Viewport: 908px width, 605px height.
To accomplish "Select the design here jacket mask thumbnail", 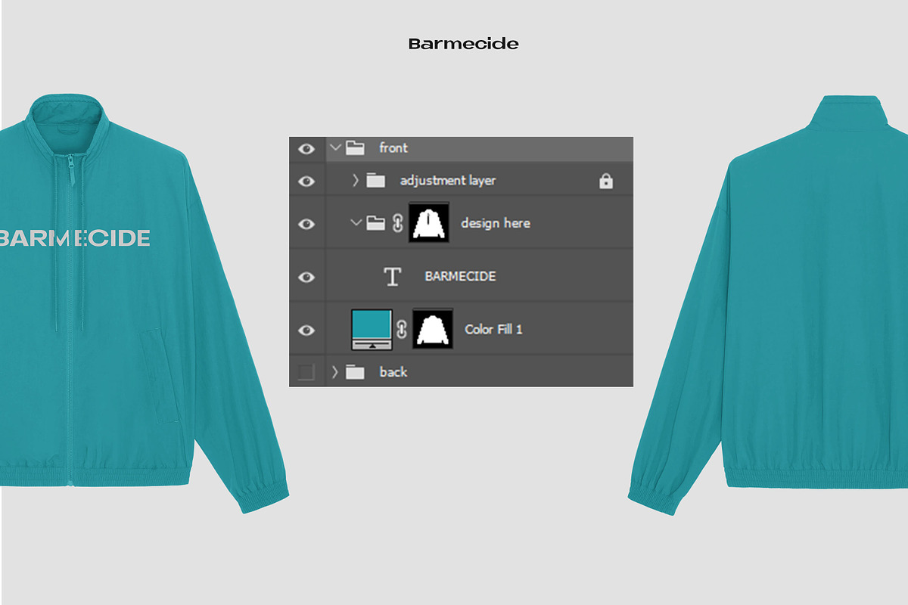I will [429, 222].
